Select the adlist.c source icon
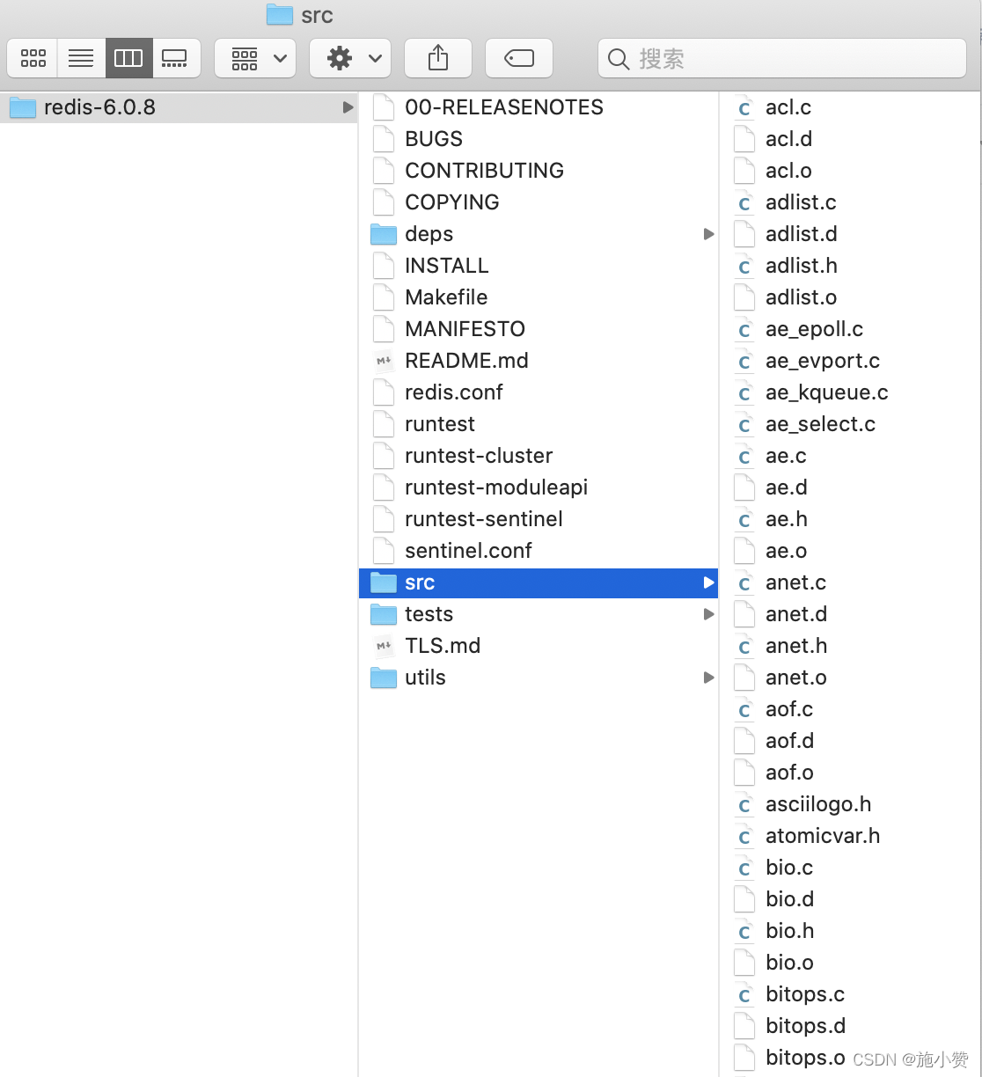 pos(744,202)
